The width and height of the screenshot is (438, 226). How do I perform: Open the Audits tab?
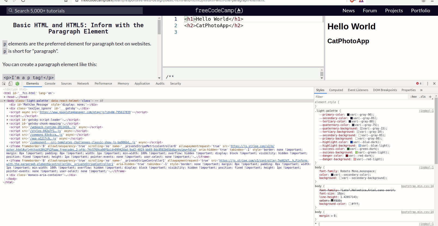(160, 83)
